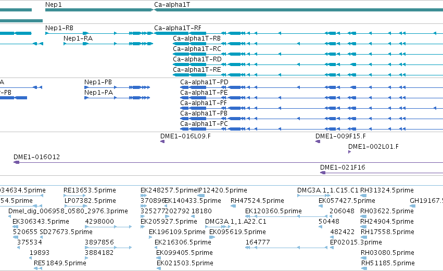Screen dimensions: 443x271
Task: Click the 4298000 feature label
Action: coord(99,222)
